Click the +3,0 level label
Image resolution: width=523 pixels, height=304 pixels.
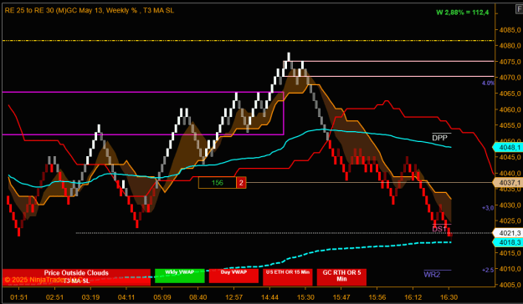click(x=488, y=208)
